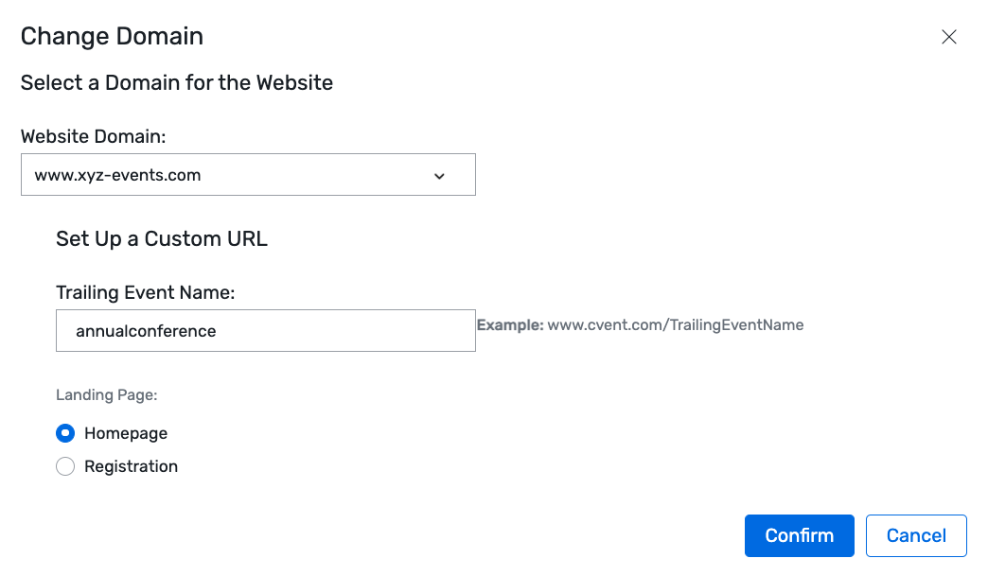This screenshot has width=988, height=576.
Task: Cancel the domain change
Action: (916, 535)
